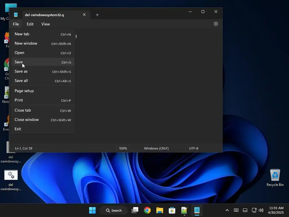This screenshot has height=217, width=289.
Task: Click the taskbar Search box
Action: coord(114,210)
